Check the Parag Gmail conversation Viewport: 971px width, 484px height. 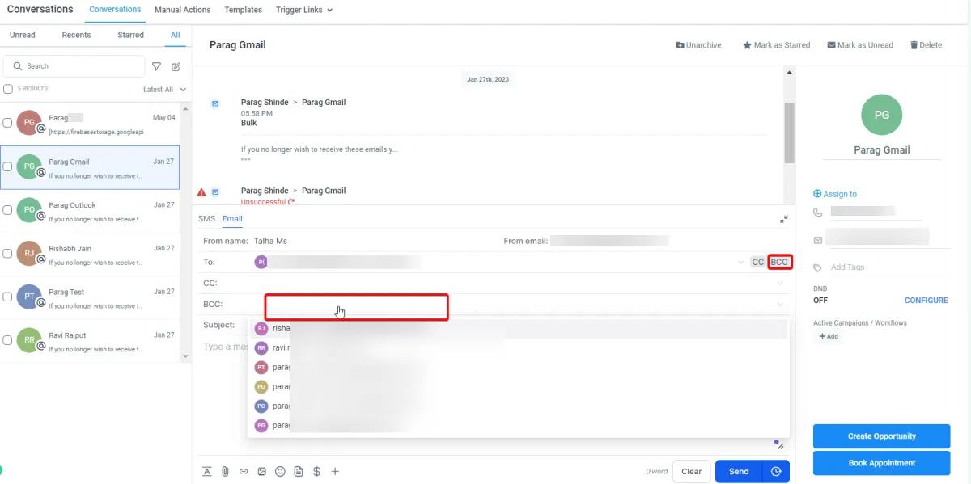(x=7, y=166)
